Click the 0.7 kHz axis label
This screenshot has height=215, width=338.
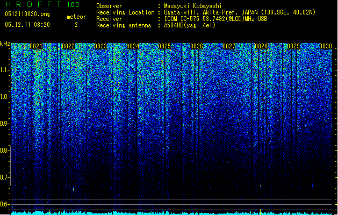click(4, 177)
